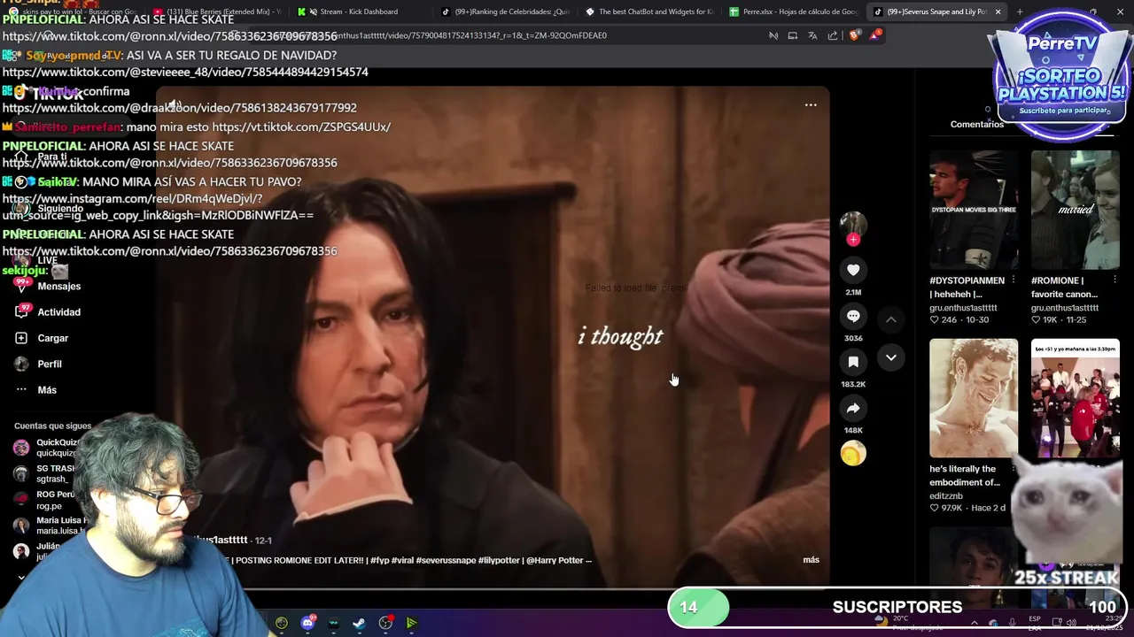This screenshot has height=637, width=1134.
Task: Expand the followed accounts list chevron
Action: pos(21,578)
